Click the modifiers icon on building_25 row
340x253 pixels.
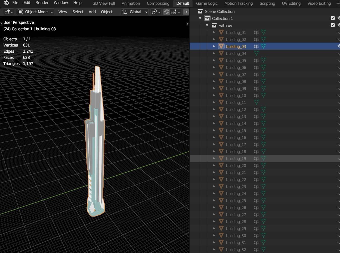256,200
